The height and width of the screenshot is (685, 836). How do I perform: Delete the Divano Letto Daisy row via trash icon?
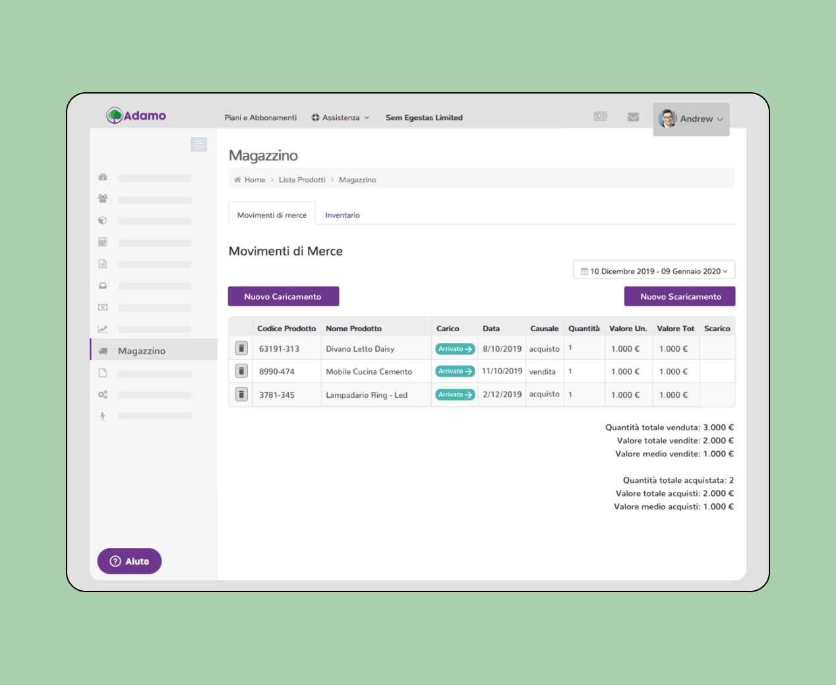(241, 348)
